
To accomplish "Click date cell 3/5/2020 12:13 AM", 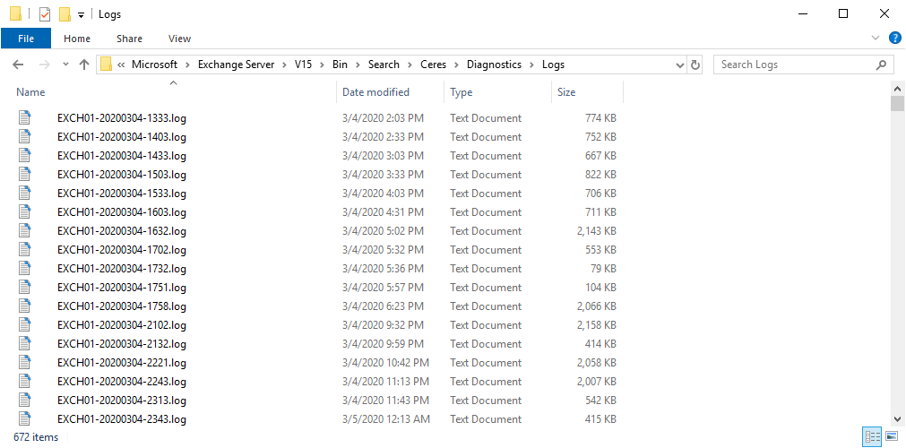I will (386, 419).
